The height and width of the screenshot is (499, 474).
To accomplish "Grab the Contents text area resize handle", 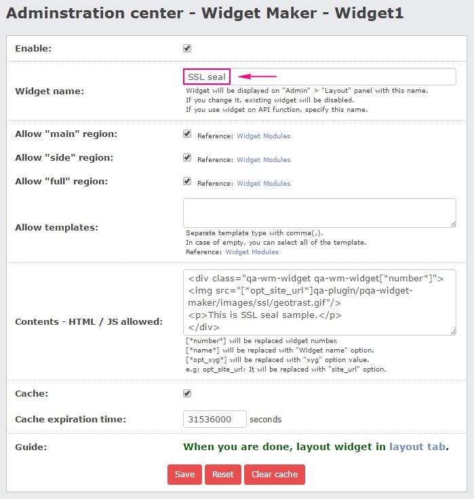I will point(452,331).
